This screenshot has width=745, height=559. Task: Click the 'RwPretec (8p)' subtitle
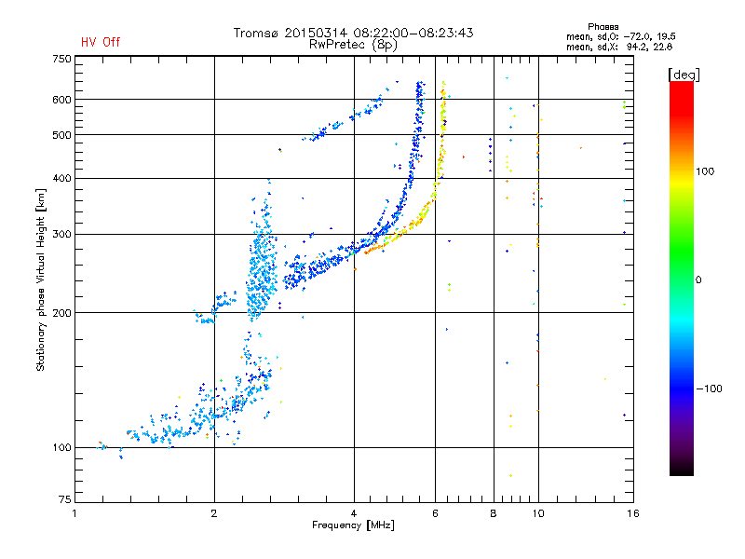click(353, 45)
